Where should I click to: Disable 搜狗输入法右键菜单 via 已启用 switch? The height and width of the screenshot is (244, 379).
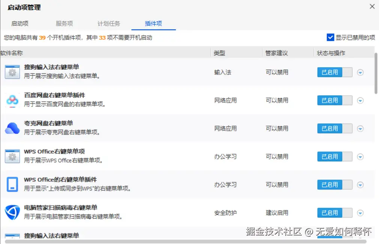click(335, 72)
